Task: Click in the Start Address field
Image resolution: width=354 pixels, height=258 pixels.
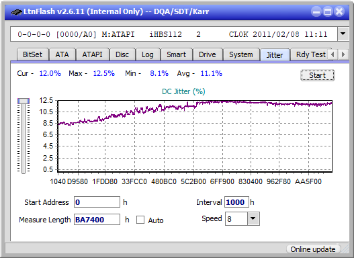Action: click(97, 202)
